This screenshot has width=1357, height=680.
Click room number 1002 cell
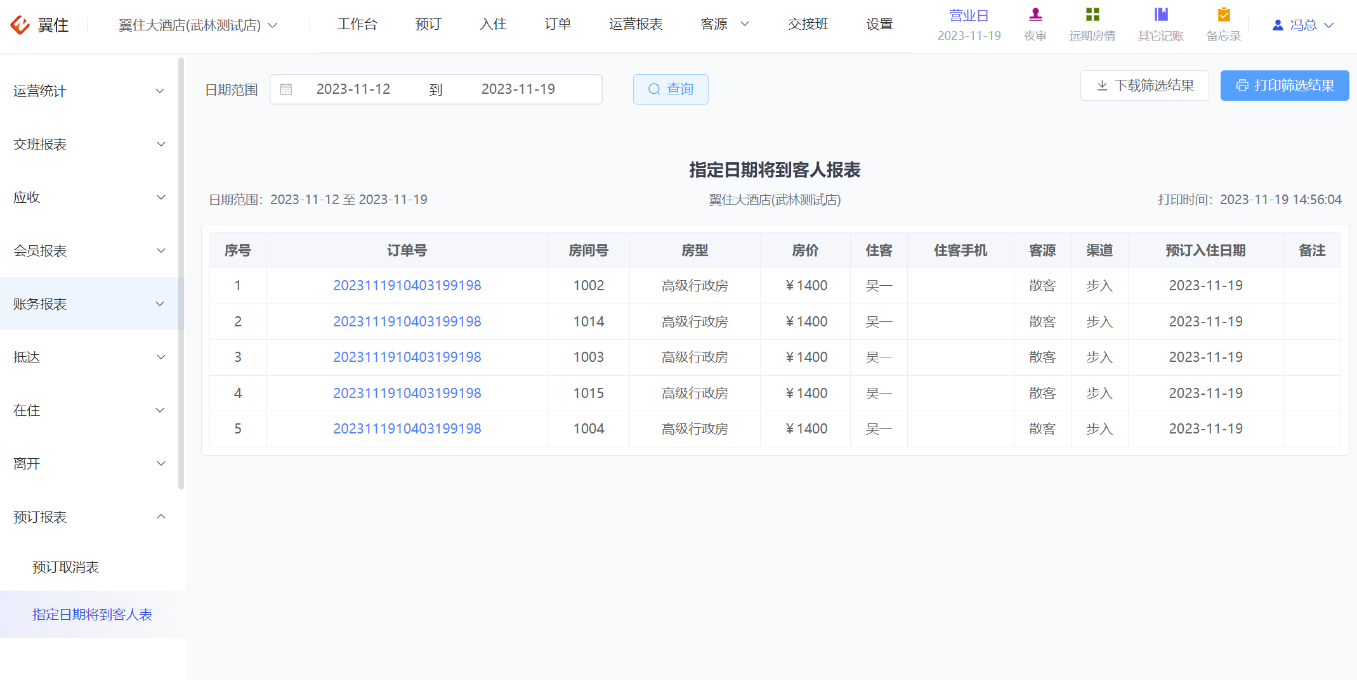(589, 286)
